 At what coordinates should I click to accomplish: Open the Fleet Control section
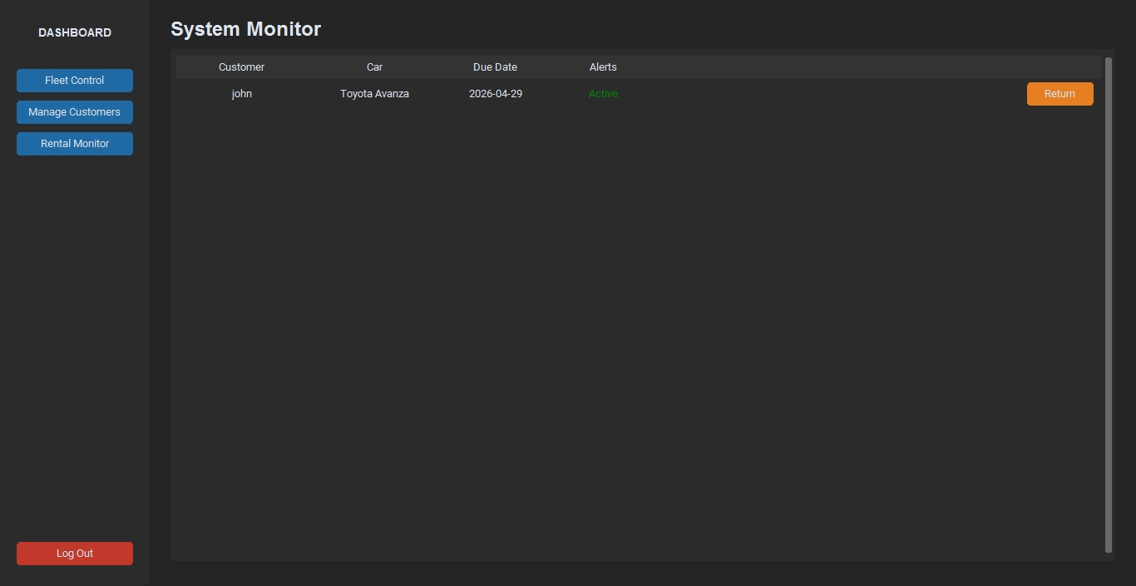click(75, 81)
